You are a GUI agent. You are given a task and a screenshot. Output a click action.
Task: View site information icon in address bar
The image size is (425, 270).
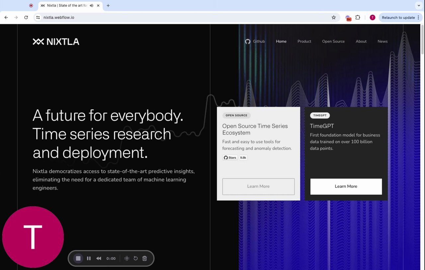(x=38, y=18)
